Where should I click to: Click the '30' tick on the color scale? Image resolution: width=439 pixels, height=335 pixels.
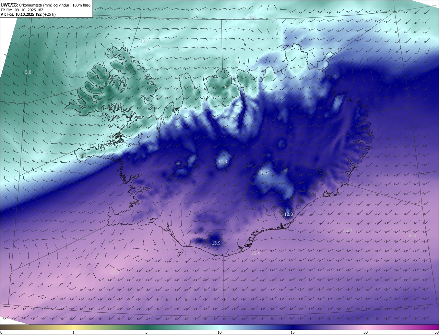coord(366,332)
